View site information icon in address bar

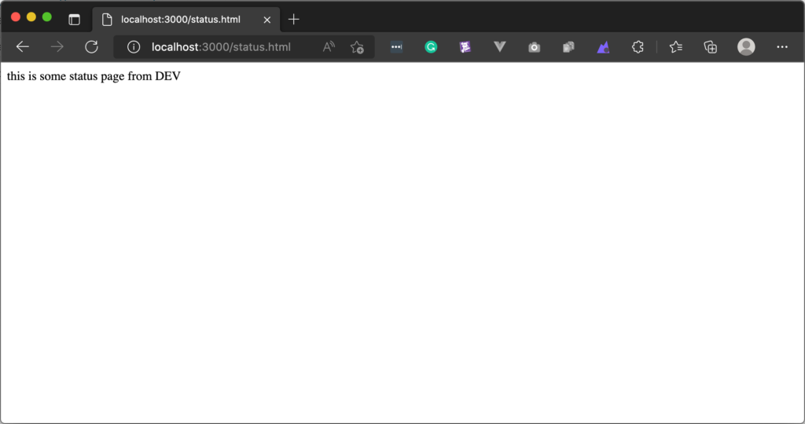click(x=134, y=47)
